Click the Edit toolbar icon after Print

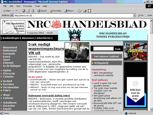(89, 11)
